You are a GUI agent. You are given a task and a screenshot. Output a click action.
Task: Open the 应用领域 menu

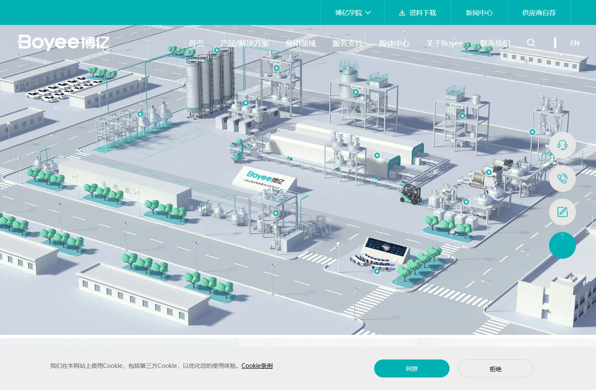tap(301, 43)
